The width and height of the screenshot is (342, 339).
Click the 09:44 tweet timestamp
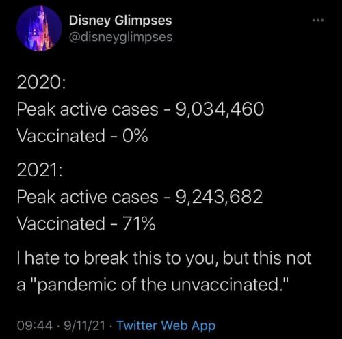(x=35, y=325)
